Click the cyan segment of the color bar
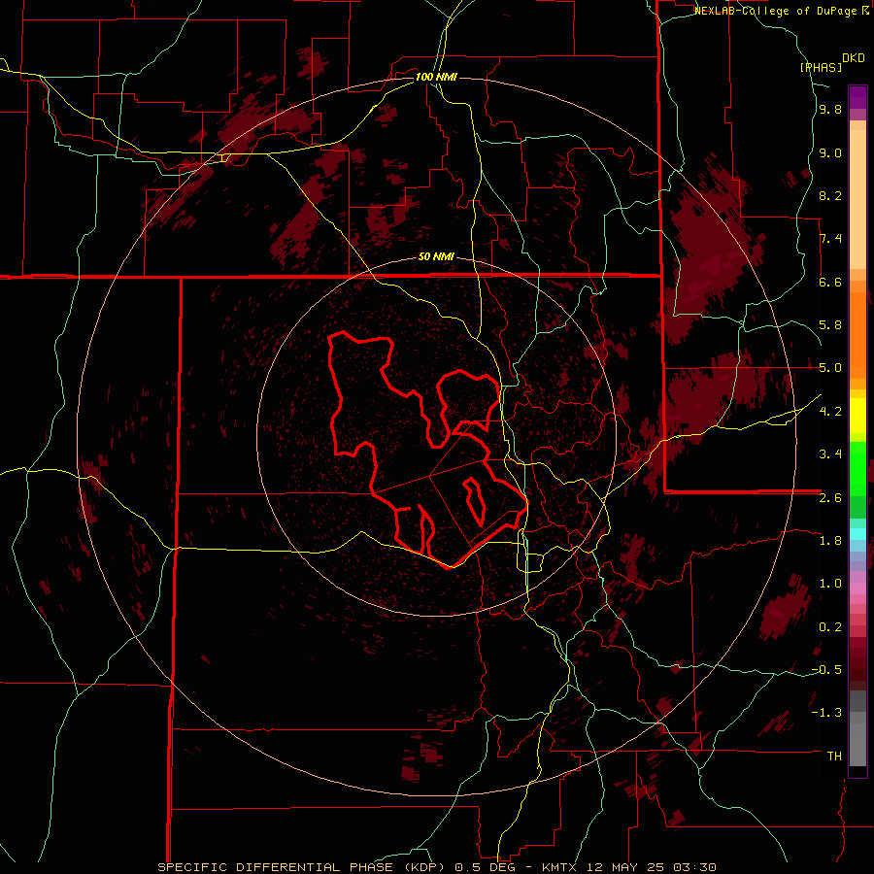874x874 pixels. (857, 533)
